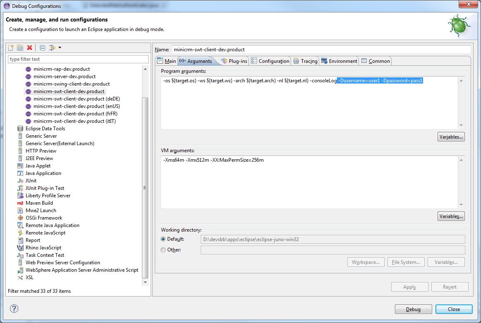Click Variables button under Program arguments
The image size is (481, 323).
[x=451, y=136]
